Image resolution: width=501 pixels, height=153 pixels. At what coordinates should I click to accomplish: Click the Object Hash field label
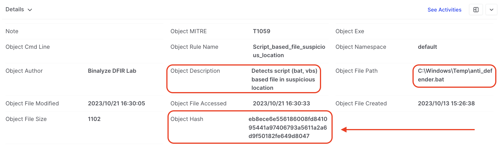pos(187,119)
